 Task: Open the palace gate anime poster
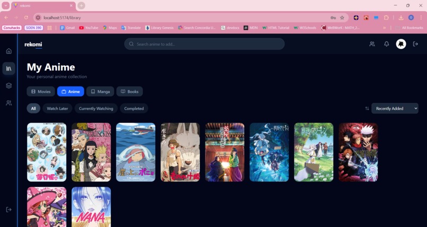tap(225, 152)
